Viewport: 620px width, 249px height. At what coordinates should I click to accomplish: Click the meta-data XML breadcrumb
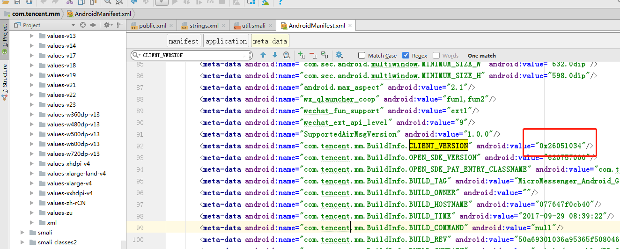(x=270, y=41)
